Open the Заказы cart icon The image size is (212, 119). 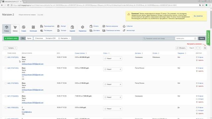coord(15,27)
